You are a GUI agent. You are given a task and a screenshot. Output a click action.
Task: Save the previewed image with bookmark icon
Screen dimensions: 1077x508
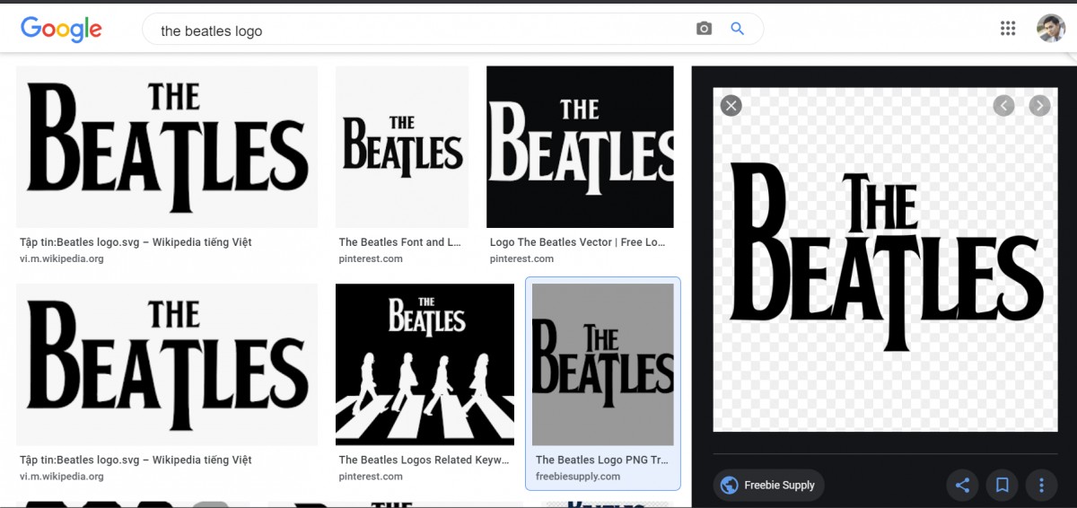point(1002,486)
